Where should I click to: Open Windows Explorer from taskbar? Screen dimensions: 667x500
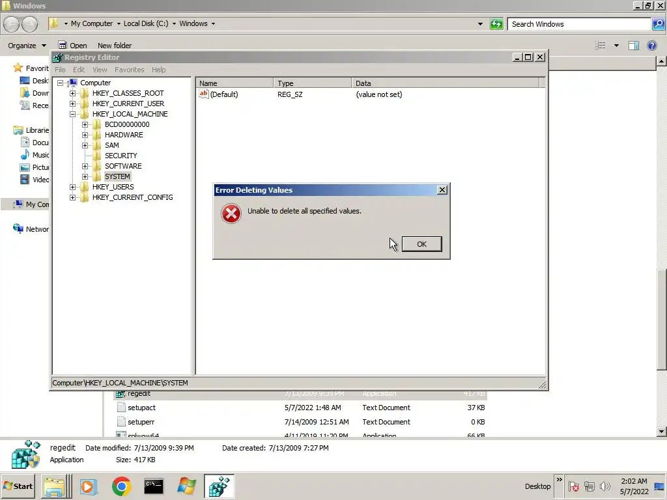point(54,486)
